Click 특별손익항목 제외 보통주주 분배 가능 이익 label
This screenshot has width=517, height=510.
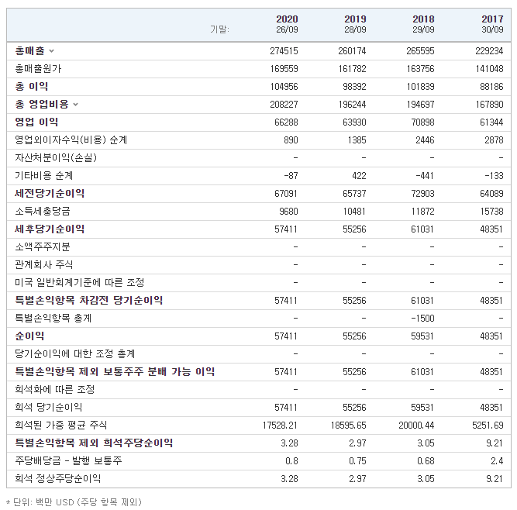(x=115, y=371)
